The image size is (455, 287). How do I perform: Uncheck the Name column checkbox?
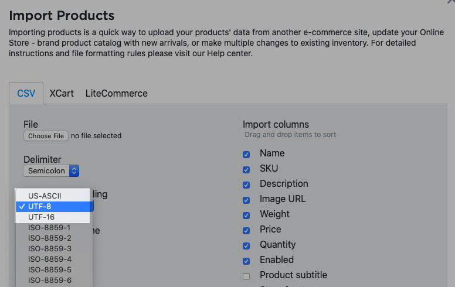246,154
